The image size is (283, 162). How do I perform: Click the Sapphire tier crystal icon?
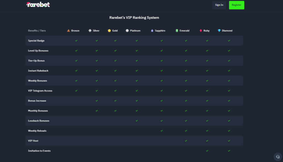[152, 31]
